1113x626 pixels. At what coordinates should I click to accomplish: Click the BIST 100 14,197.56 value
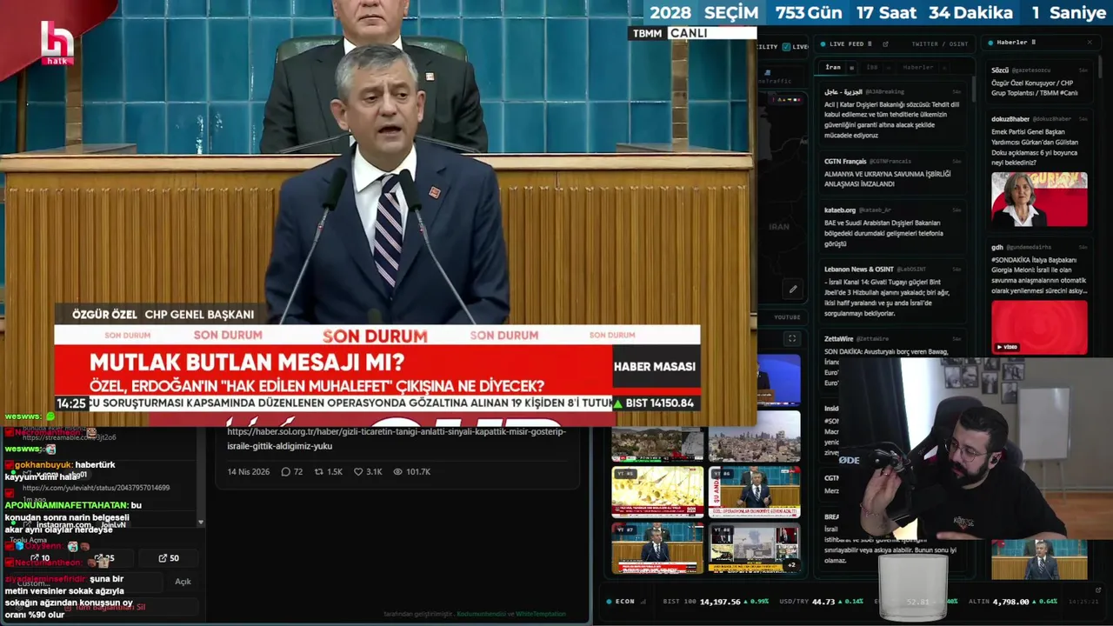pyautogui.click(x=719, y=602)
